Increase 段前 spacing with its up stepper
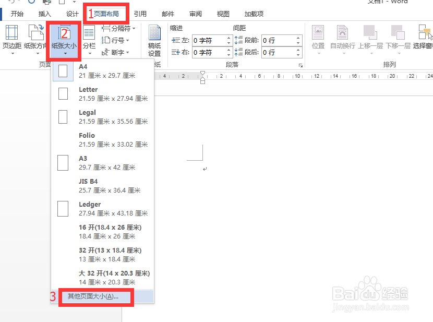The width and height of the screenshot is (433, 322). tap(298, 37)
